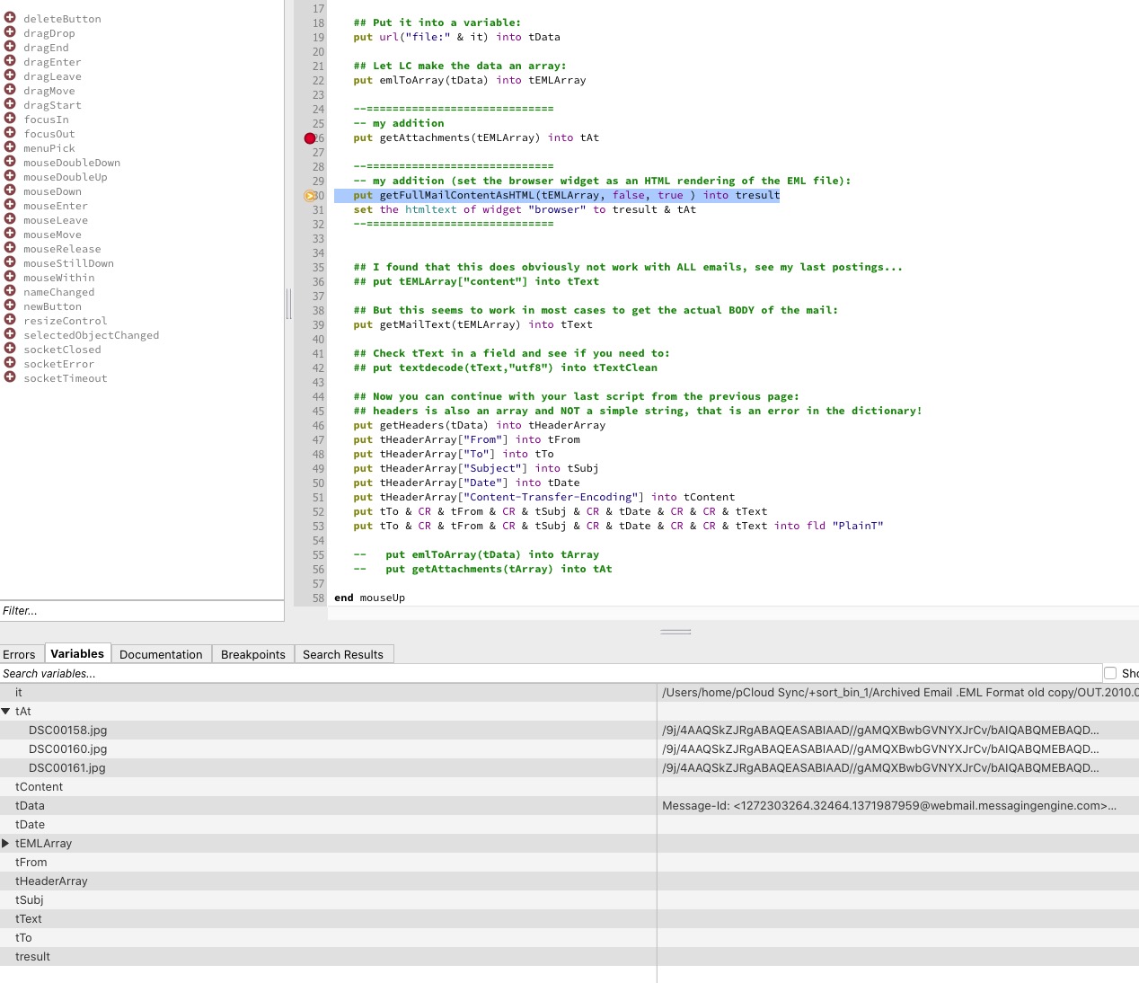Click the plus icon beside resizeControl
The width and height of the screenshot is (1139, 983).
[10, 320]
